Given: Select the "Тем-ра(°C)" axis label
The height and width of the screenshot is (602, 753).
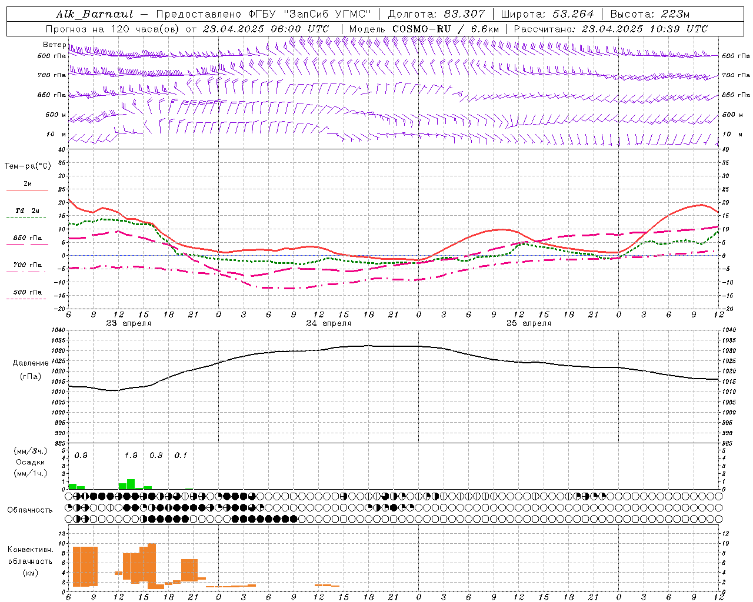Looking at the screenshot, I should [28, 166].
